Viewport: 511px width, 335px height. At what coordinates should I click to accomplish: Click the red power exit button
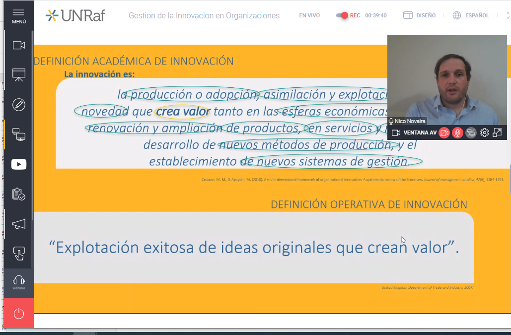coord(18,314)
